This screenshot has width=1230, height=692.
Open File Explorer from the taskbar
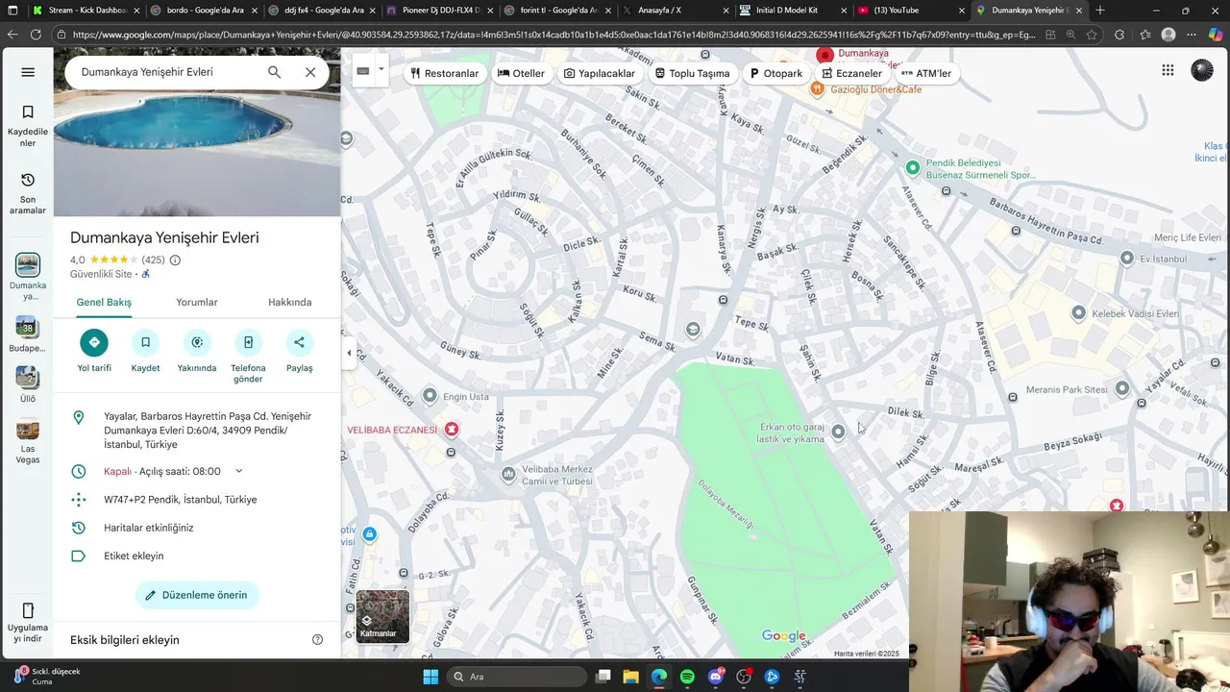(x=630, y=677)
